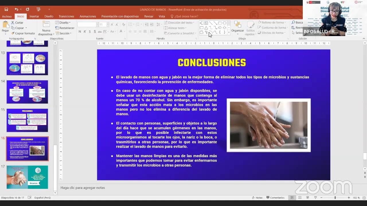Increase font size icon
This screenshot has width=367, height=206.
click(112, 25)
